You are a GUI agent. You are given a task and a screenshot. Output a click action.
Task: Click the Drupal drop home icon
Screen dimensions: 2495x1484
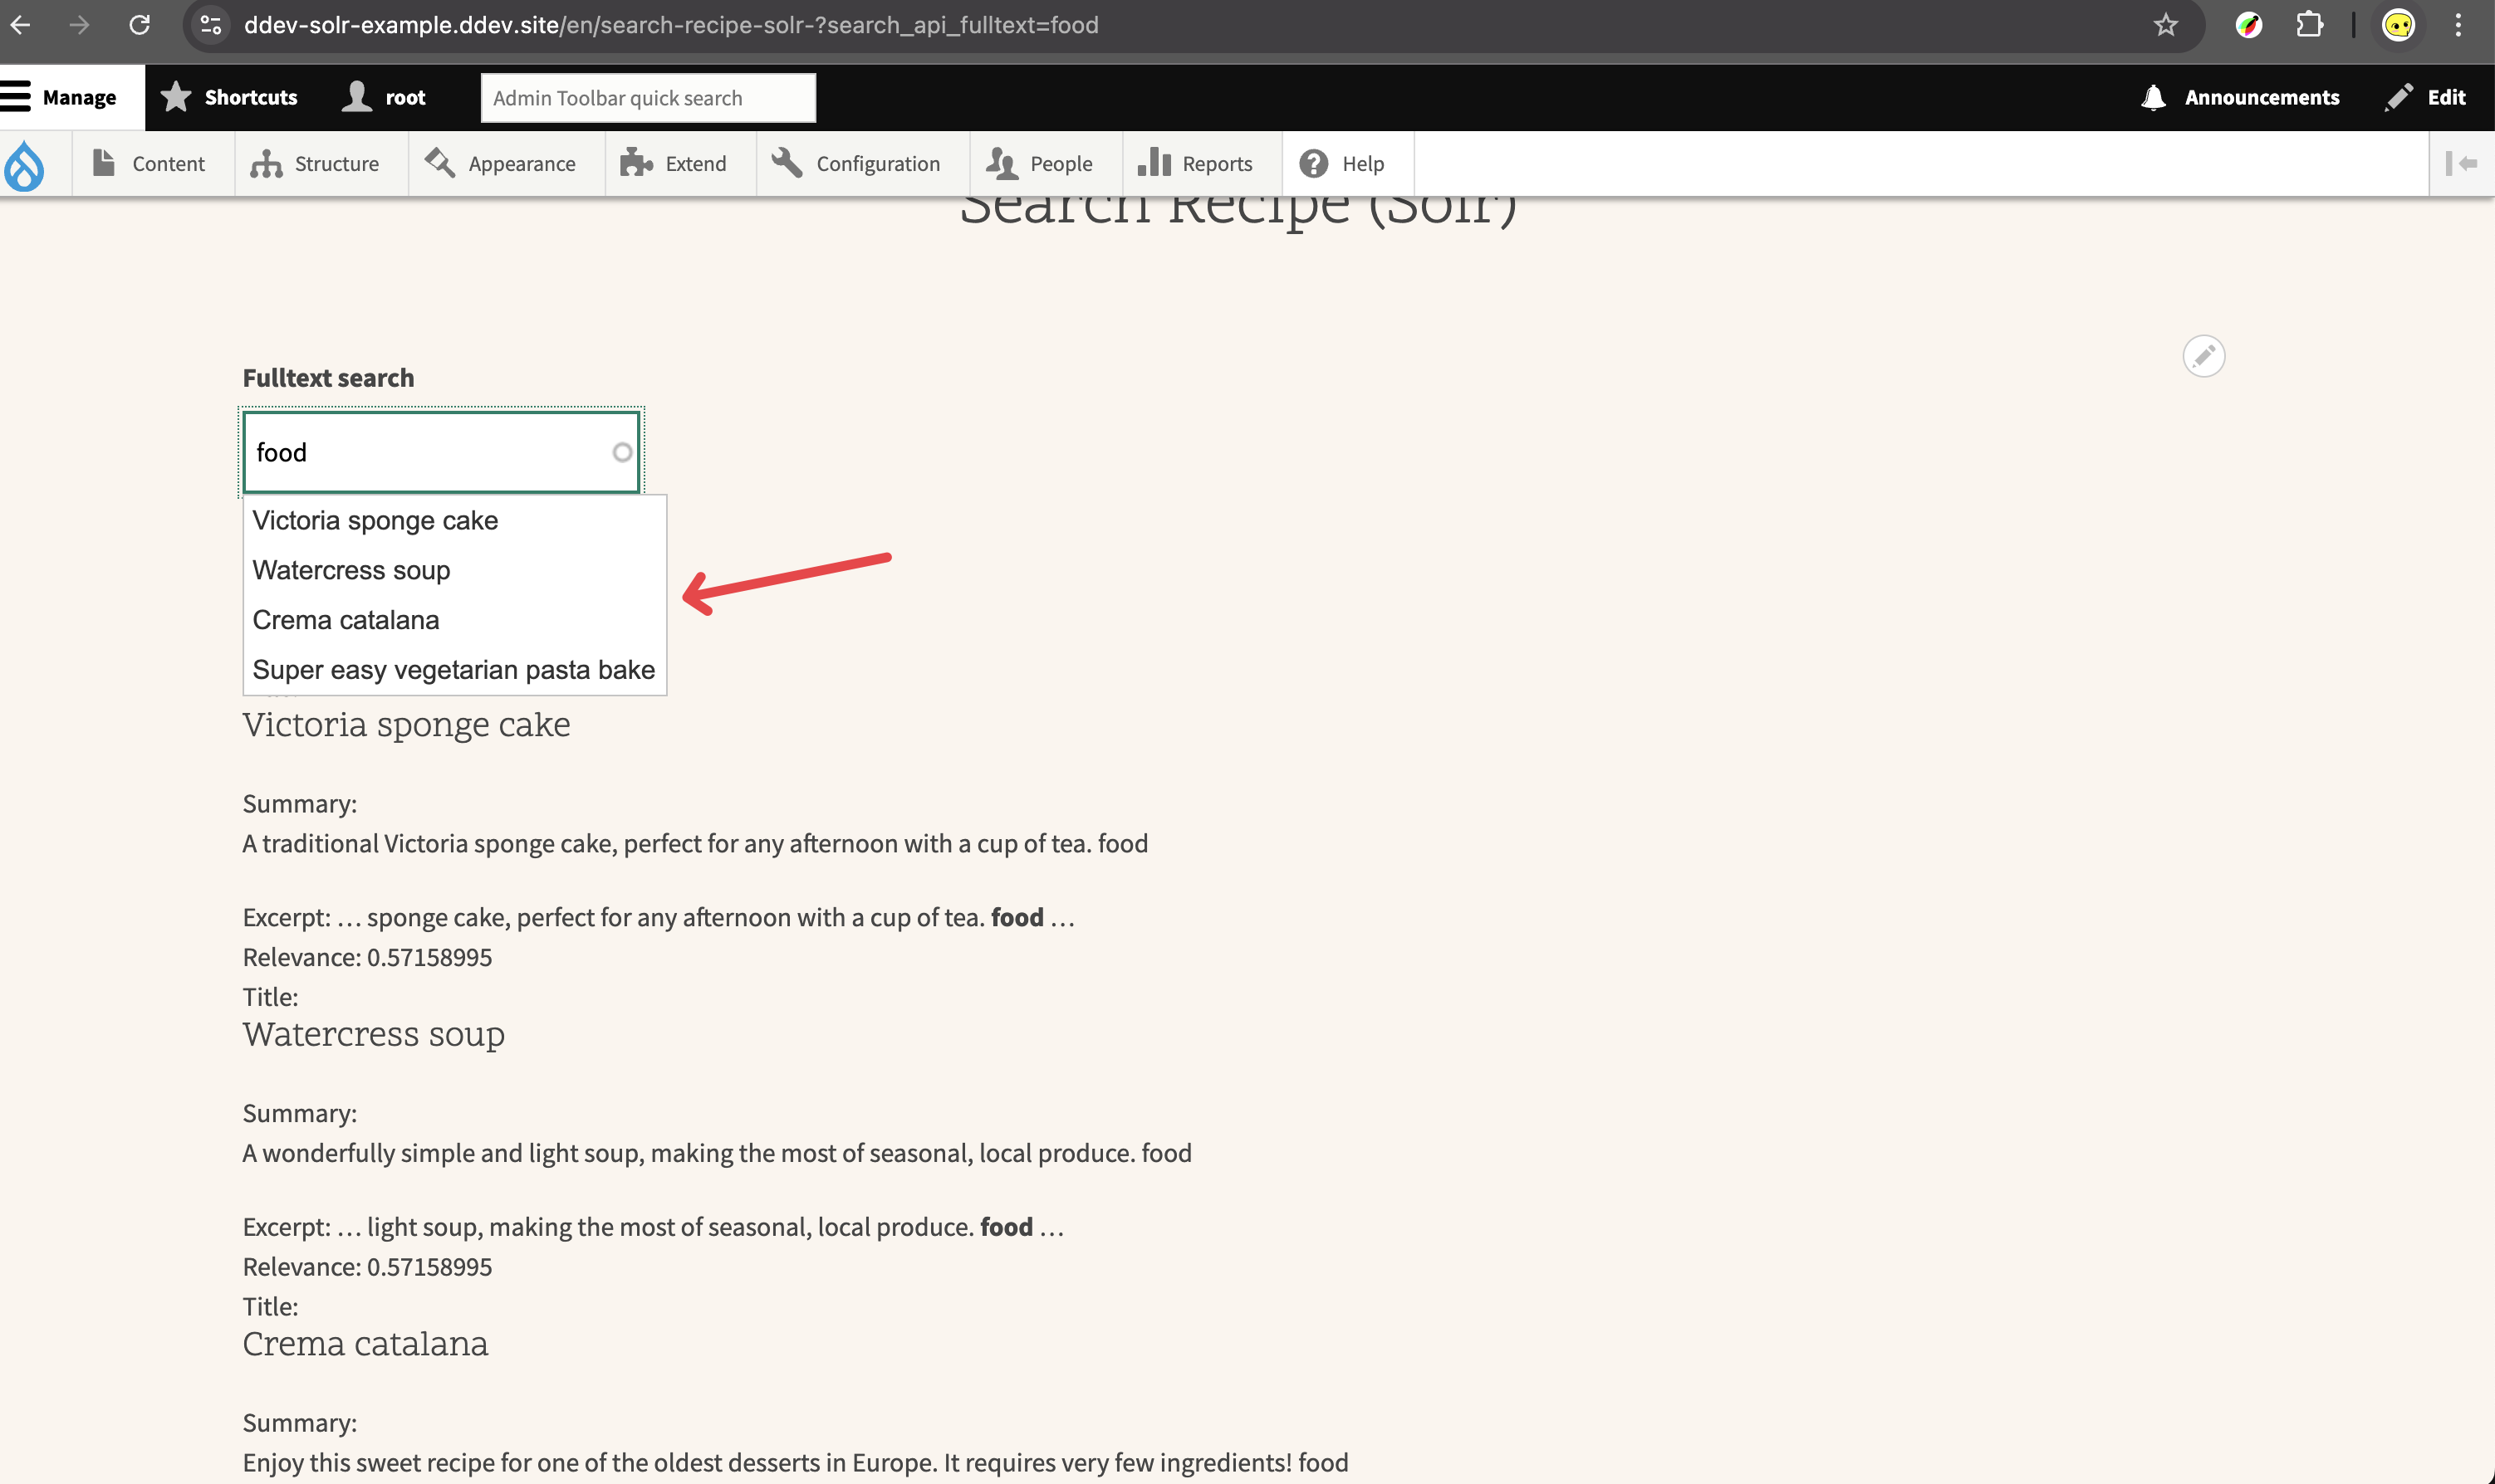[24, 164]
